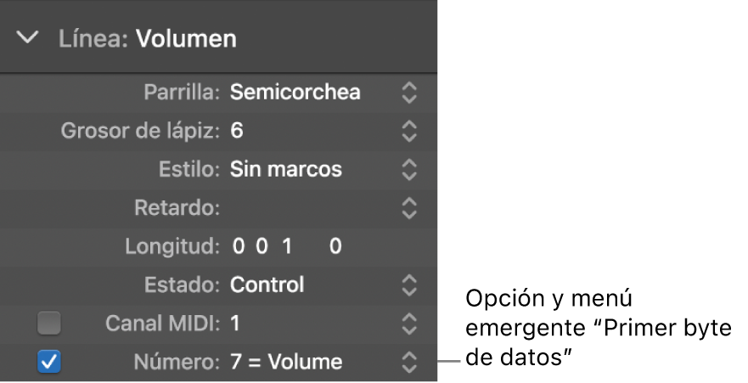Image resolution: width=748 pixels, height=383 pixels.
Task: Open the Retardo pop-up arrows
Action: [409, 207]
